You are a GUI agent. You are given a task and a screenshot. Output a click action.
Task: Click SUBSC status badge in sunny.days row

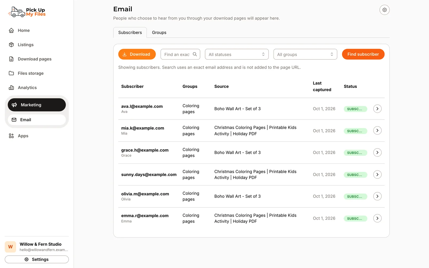tap(355, 175)
